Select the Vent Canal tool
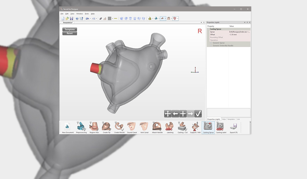The height and width of the screenshot is (179, 307). (144, 127)
